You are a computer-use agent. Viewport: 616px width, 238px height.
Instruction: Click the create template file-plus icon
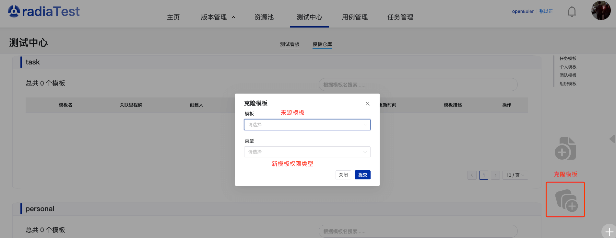[565, 149]
